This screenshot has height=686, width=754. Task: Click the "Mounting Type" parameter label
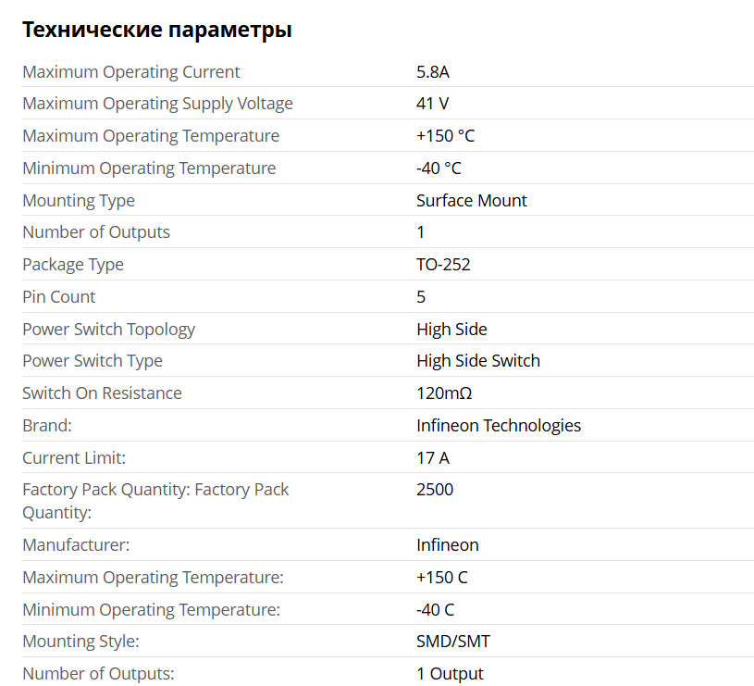(x=79, y=201)
